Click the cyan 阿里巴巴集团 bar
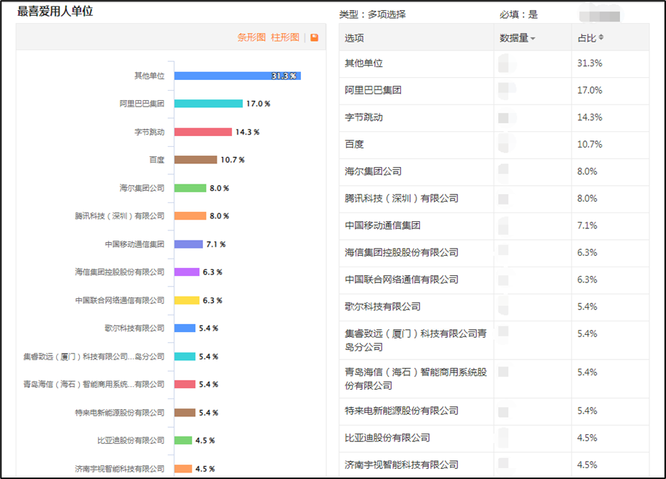This screenshot has width=666, height=479. pos(208,104)
